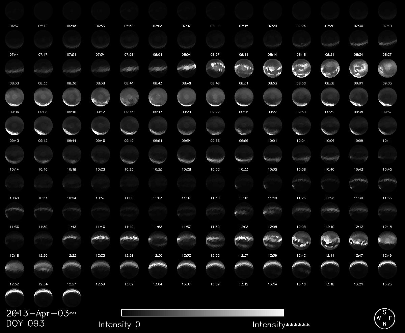Click the intensity grayscale gradient bar

point(202,312)
